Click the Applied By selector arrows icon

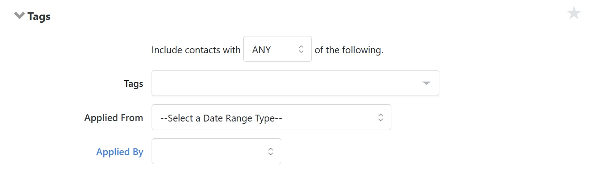pyautogui.click(x=270, y=152)
